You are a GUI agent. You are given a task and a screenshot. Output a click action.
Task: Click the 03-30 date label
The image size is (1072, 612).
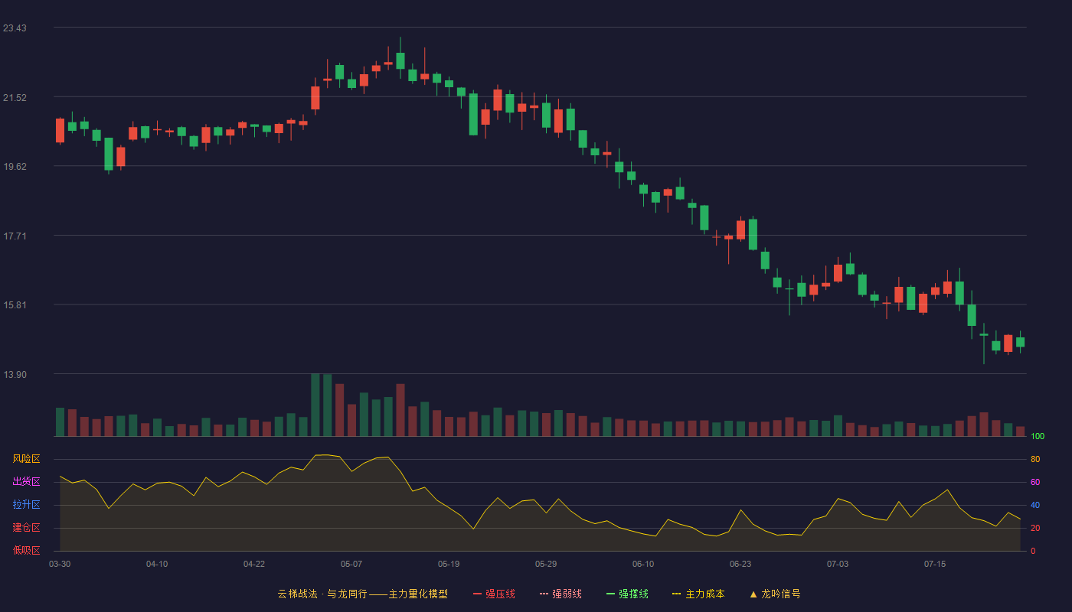[x=60, y=564]
